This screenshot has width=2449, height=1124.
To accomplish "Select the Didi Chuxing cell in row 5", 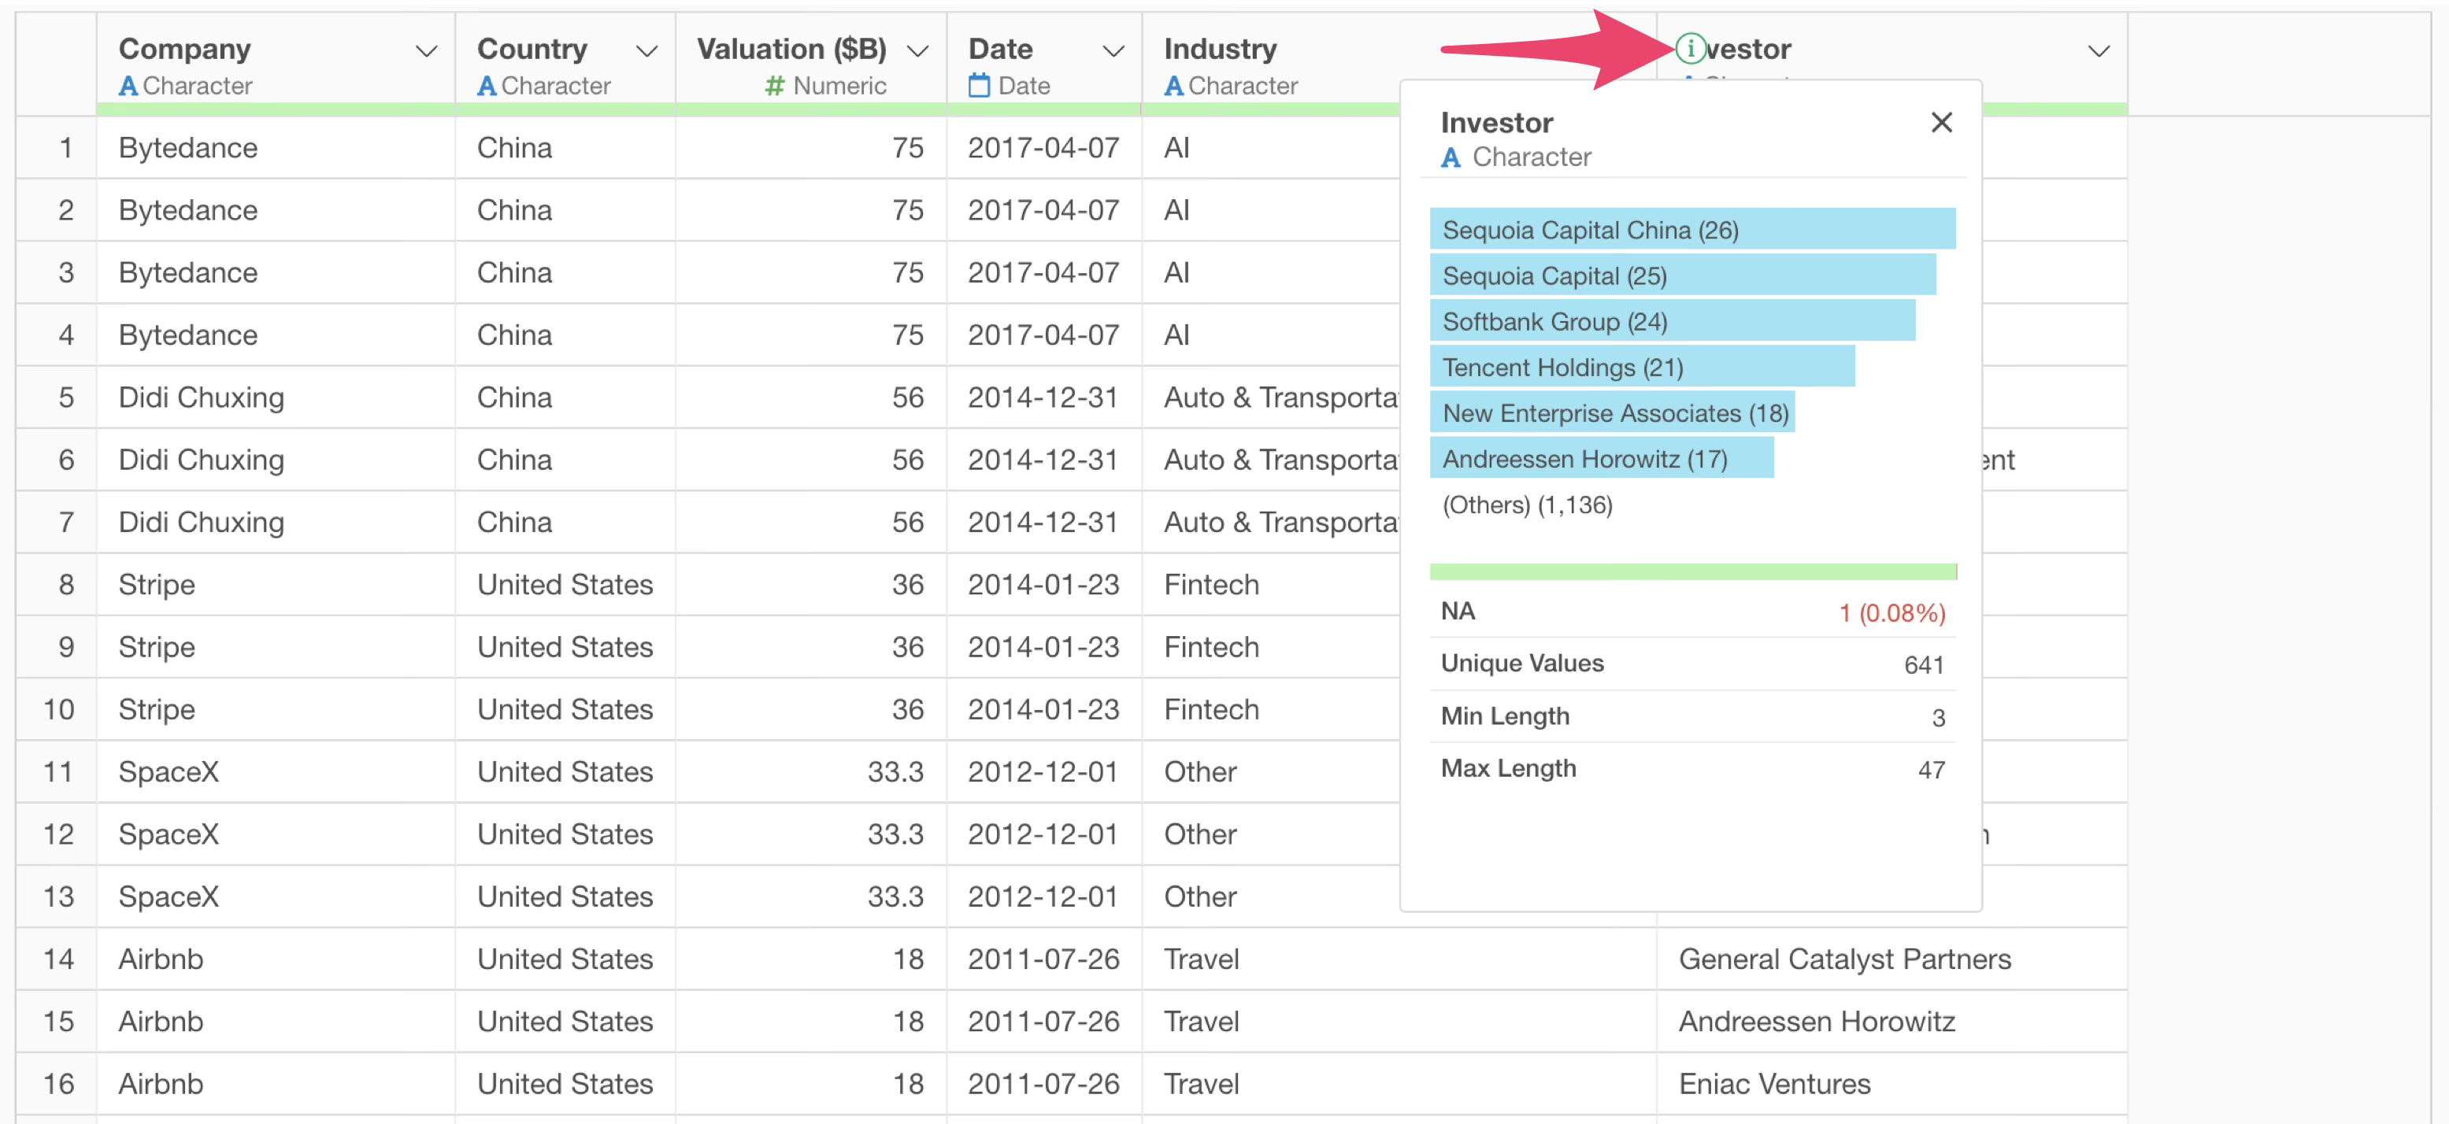I will pos(276,397).
